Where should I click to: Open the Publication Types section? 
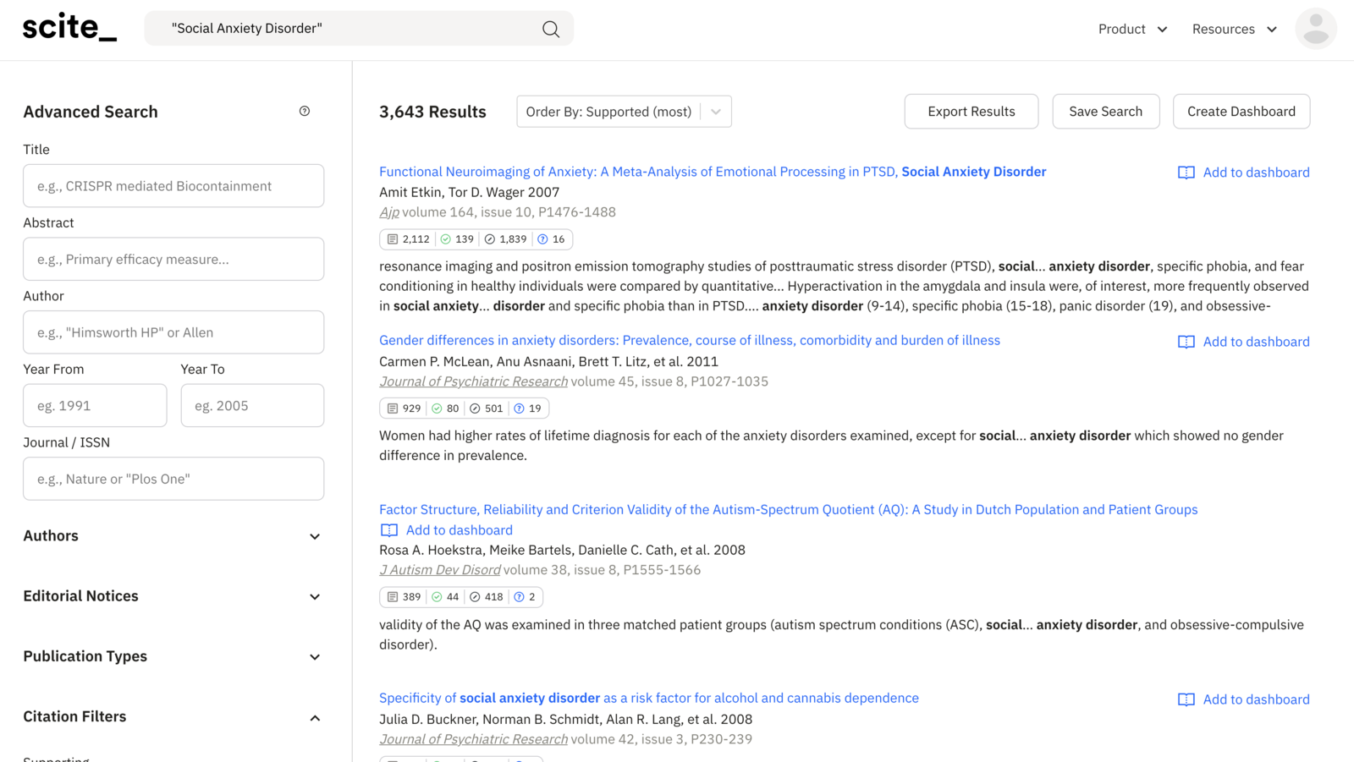coord(315,656)
